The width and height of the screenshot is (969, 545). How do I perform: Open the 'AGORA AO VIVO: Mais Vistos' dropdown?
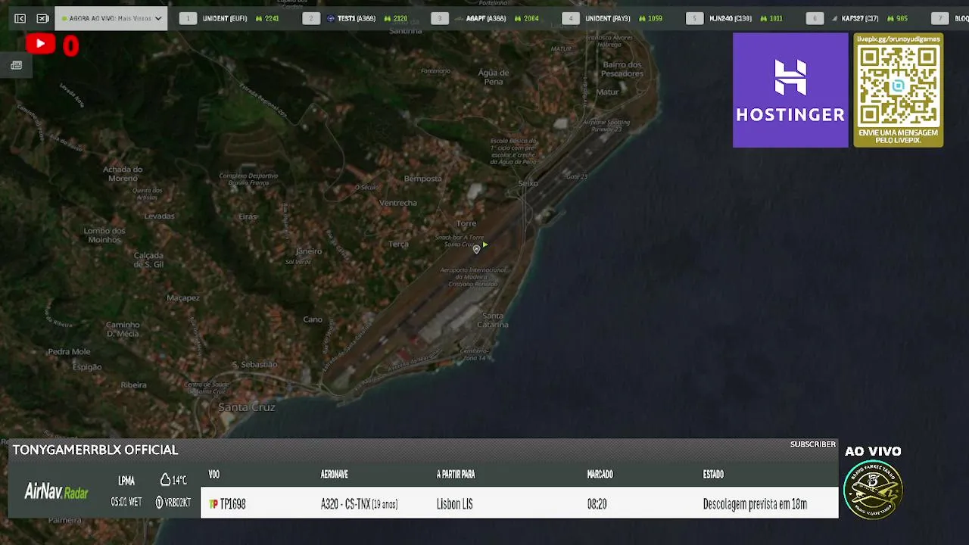111,18
